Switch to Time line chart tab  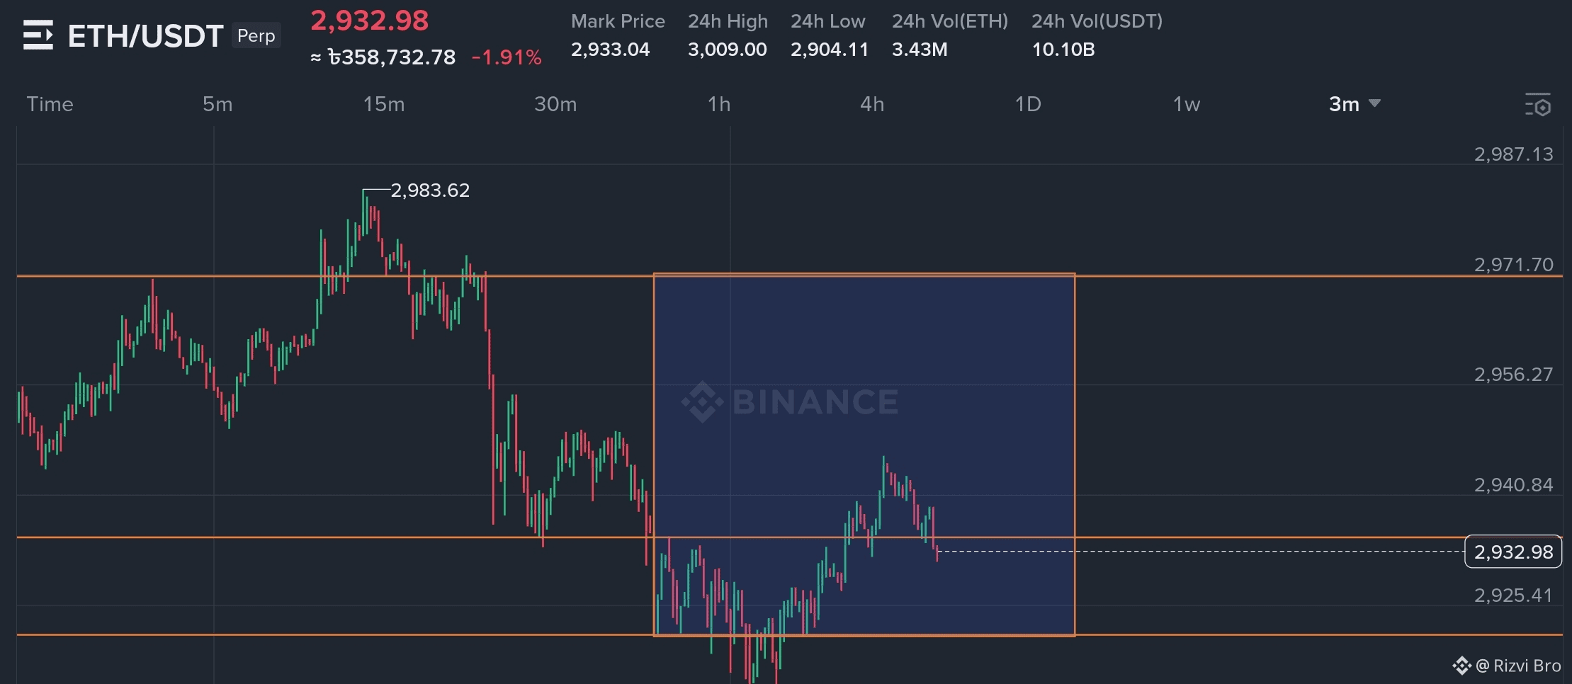[x=50, y=104]
